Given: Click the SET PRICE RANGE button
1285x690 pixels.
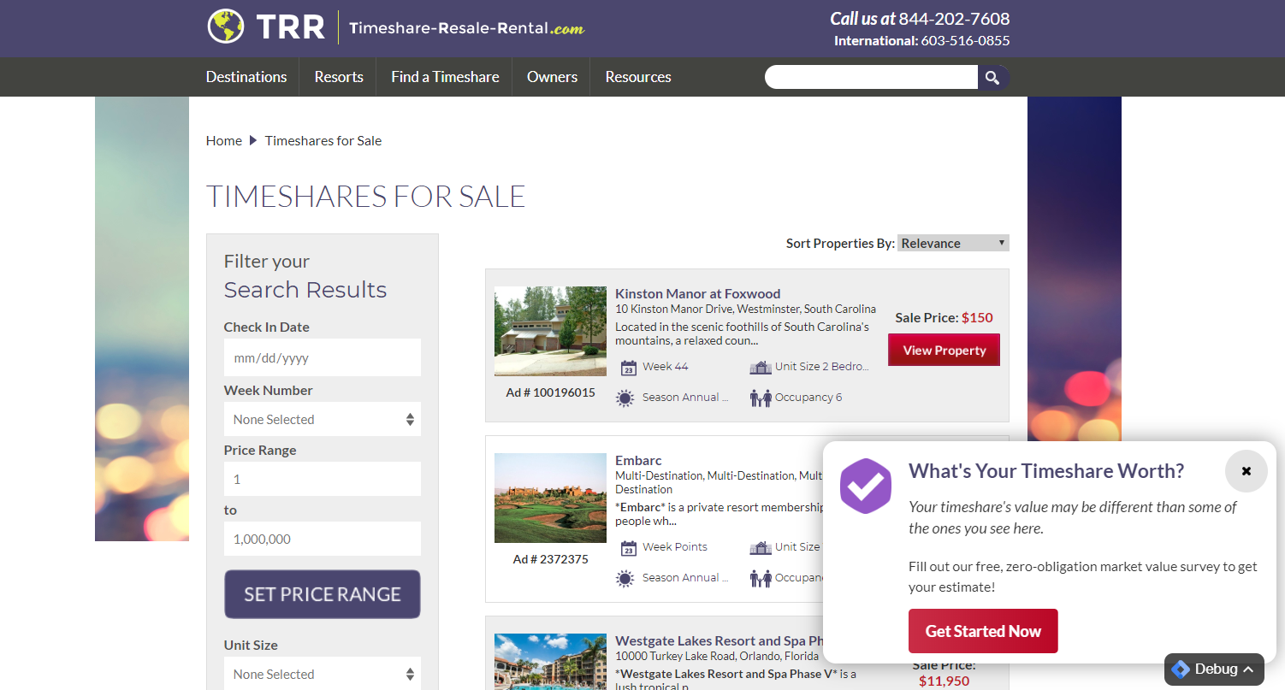Looking at the screenshot, I should click(x=323, y=594).
